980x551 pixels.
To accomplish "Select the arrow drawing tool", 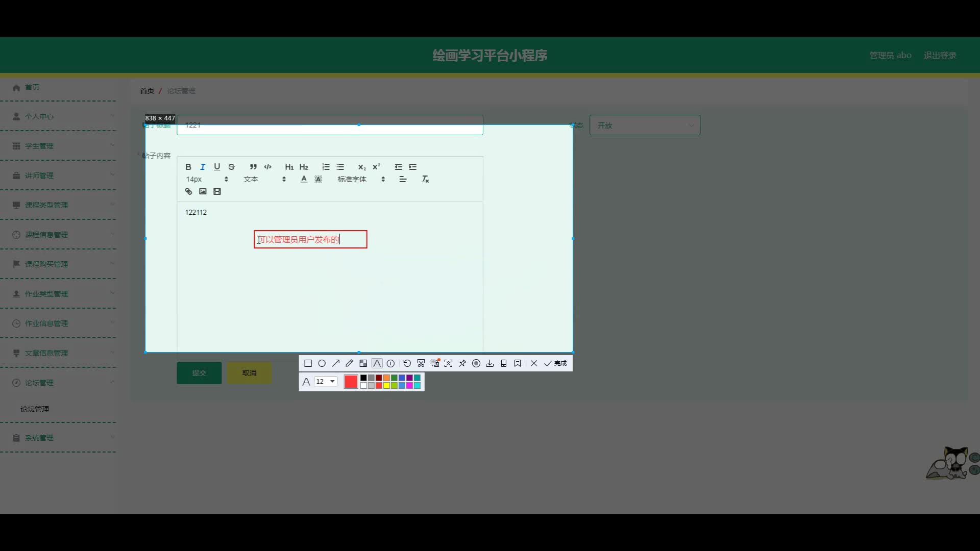I will click(x=335, y=363).
